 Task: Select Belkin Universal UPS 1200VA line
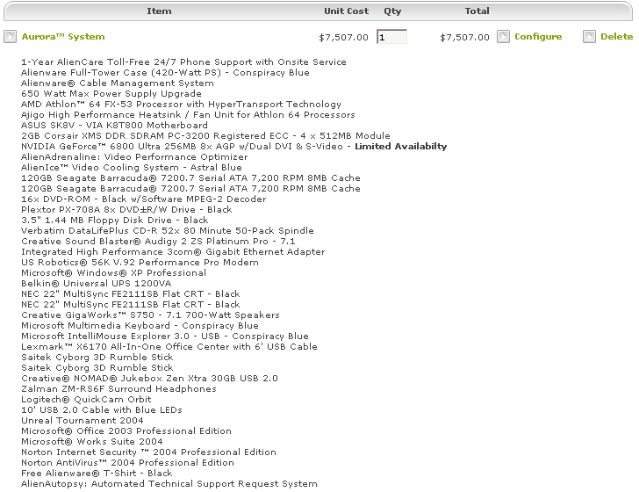(97, 284)
